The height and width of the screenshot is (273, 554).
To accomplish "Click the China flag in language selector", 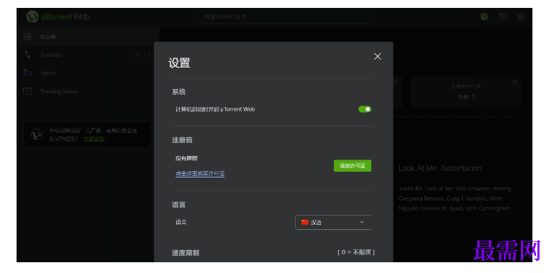I will point(304,222).
